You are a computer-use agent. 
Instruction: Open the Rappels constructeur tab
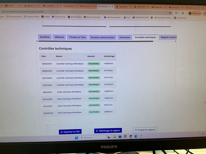click(168, 37)
